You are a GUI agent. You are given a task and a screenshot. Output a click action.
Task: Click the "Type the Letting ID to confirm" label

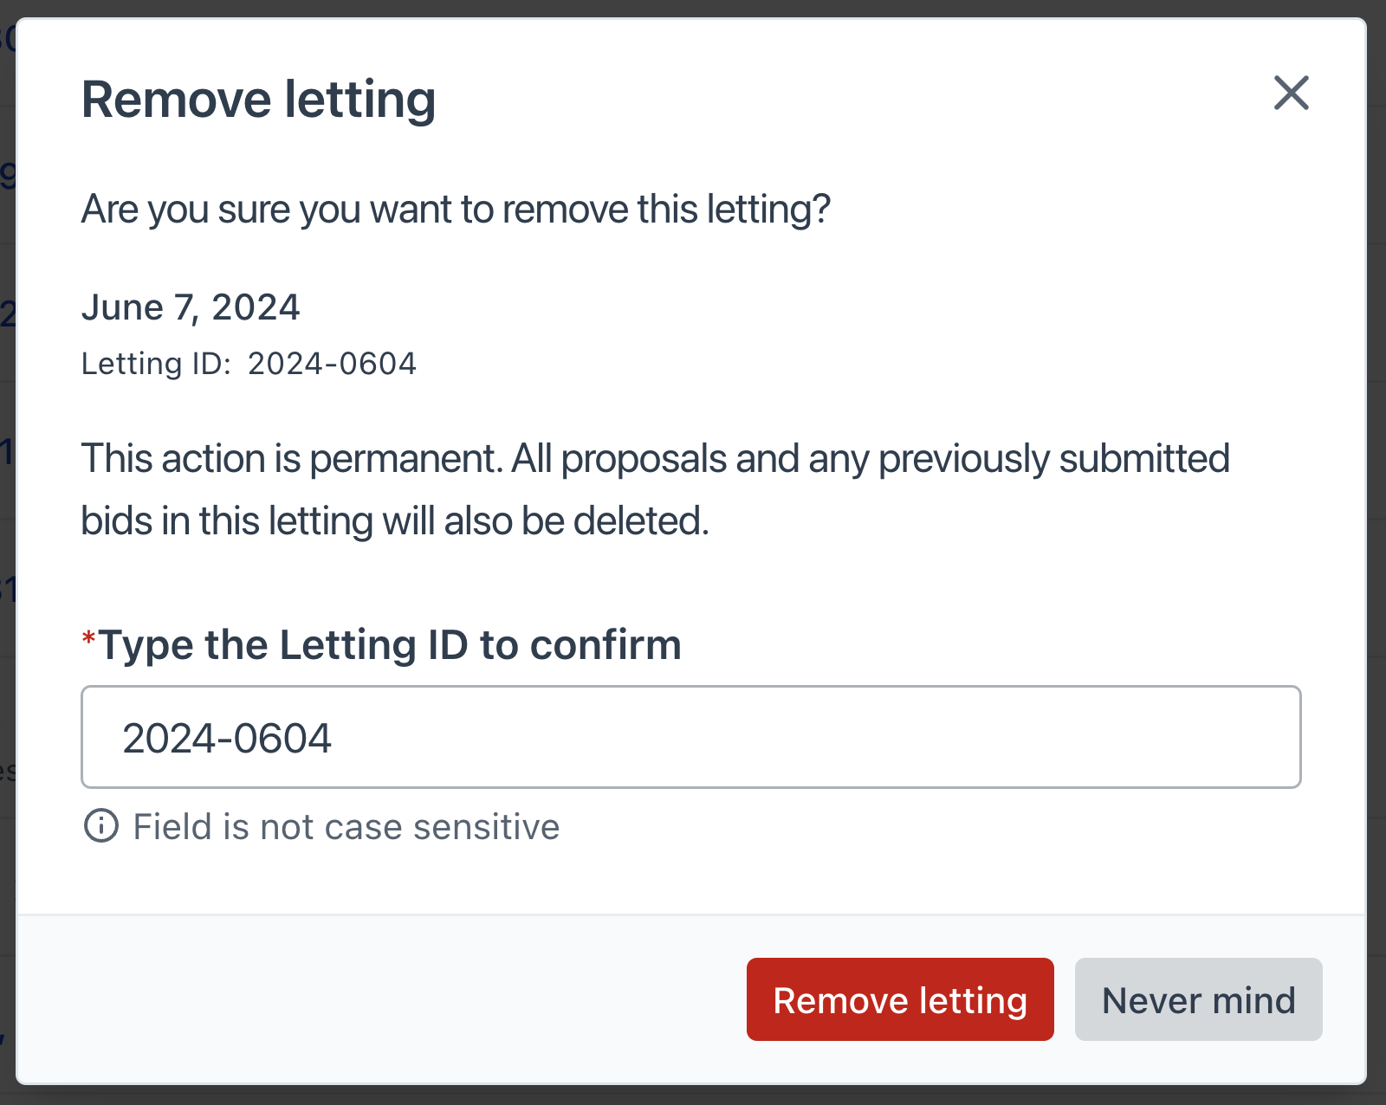(390, 645)
